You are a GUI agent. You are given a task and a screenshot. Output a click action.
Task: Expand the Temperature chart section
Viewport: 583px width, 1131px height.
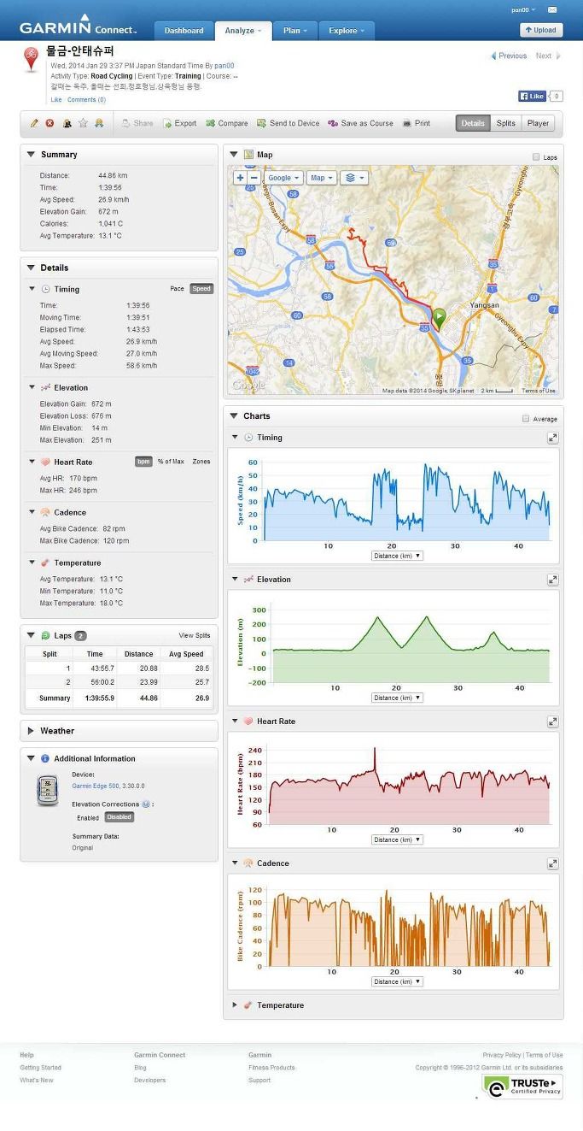pyautogui.click(x=236, y=1005)
